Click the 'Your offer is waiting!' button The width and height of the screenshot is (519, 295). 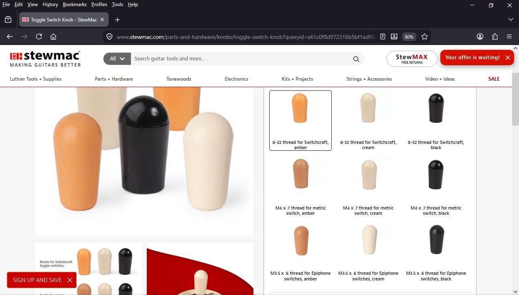(472, 58)
